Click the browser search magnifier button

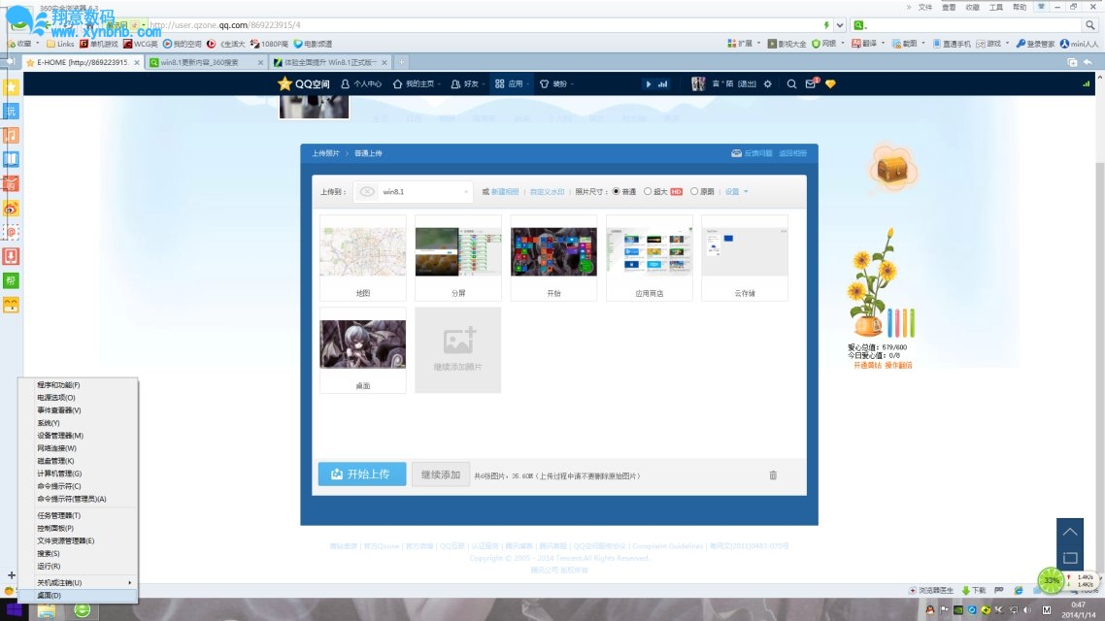click(1090, 24)
